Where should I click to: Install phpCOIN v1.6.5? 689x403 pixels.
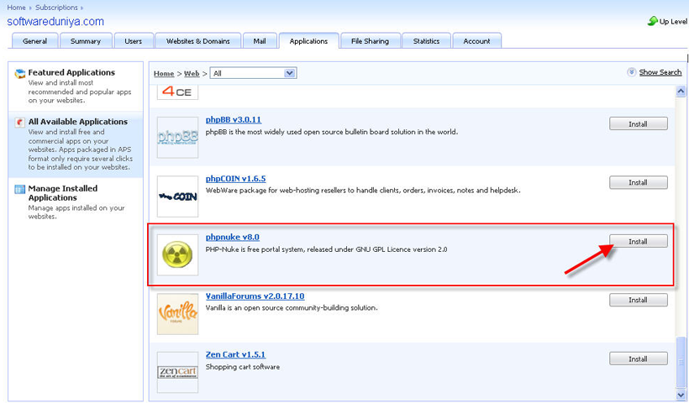638,182
